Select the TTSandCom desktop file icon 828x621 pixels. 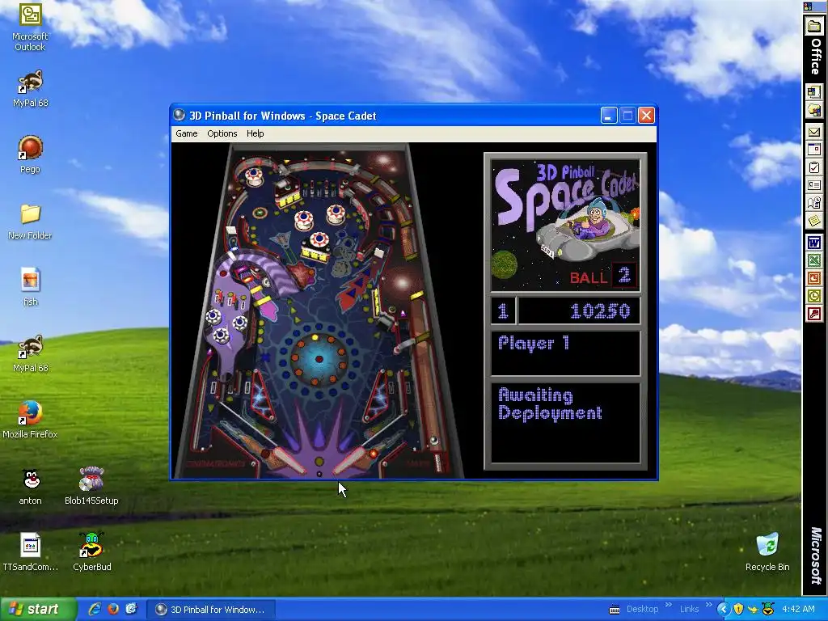point(30,551)
